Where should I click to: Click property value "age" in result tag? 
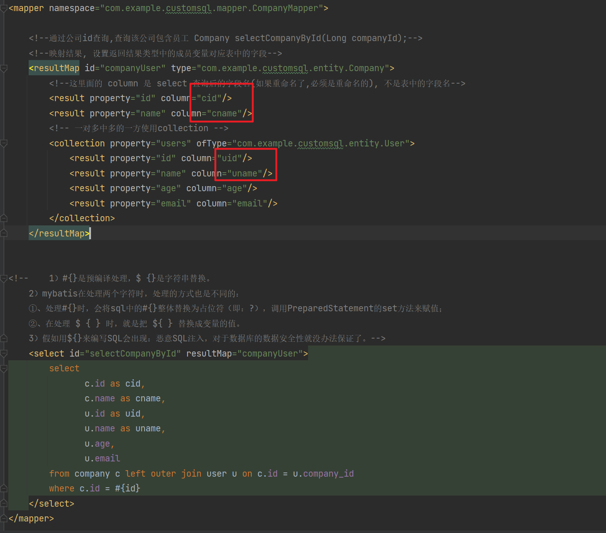pyautogui.click(x=169, y=188)
